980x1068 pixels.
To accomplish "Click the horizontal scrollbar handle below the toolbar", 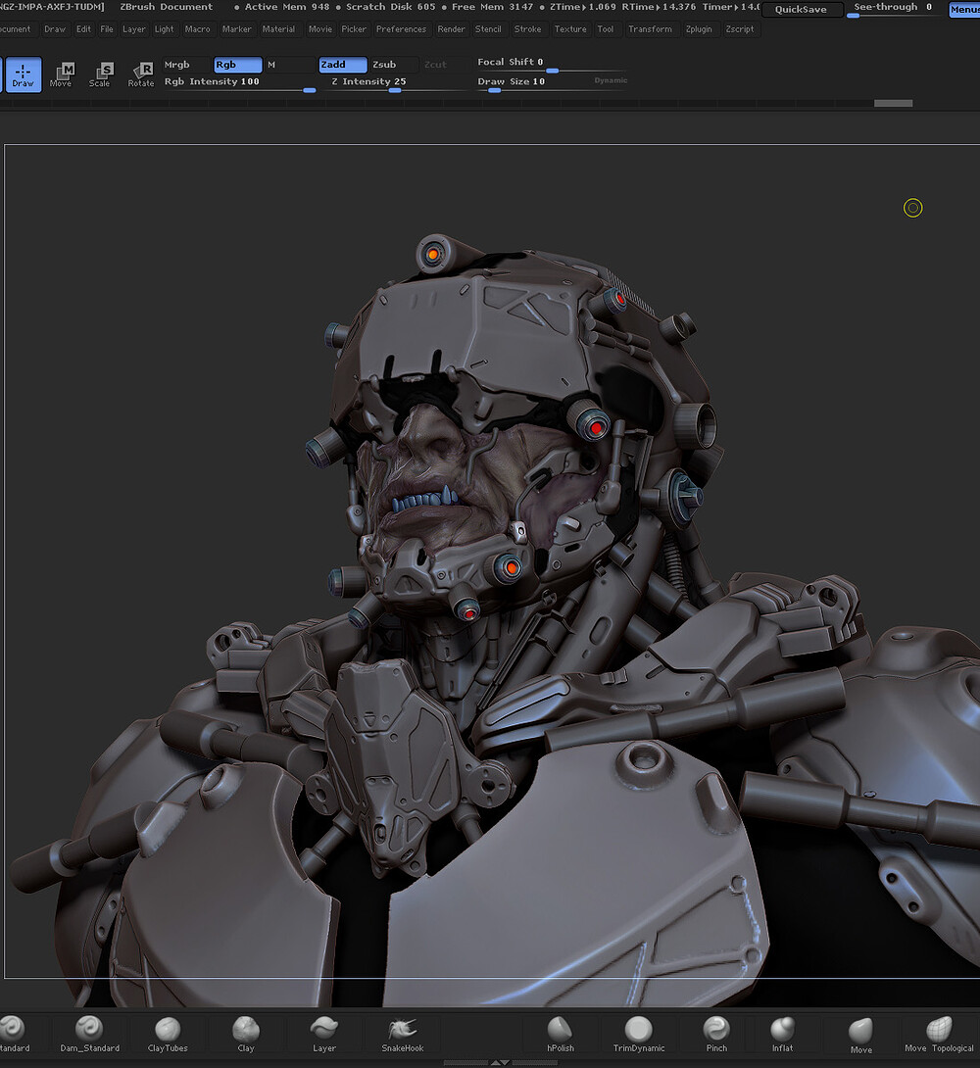I will tap(893, 104).
